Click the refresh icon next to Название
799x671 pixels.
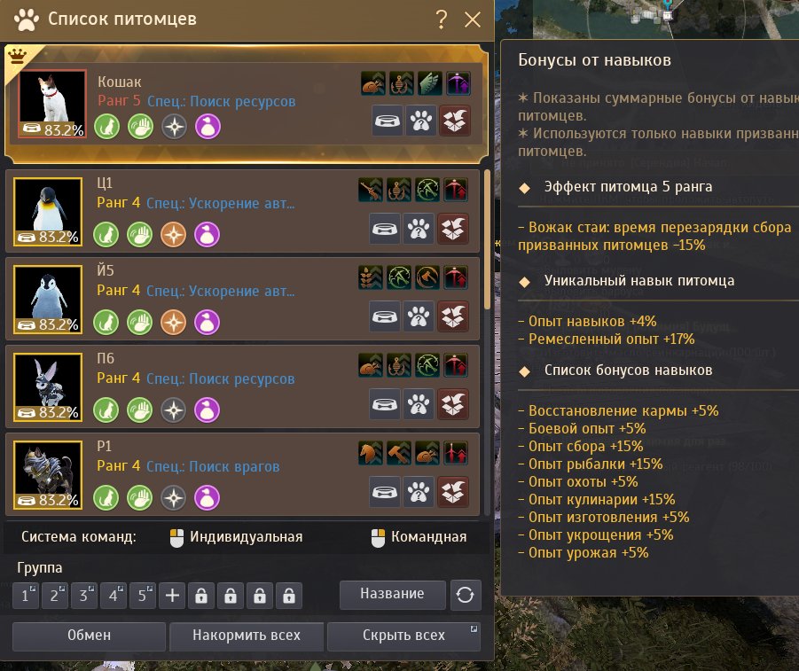(466, 595)
